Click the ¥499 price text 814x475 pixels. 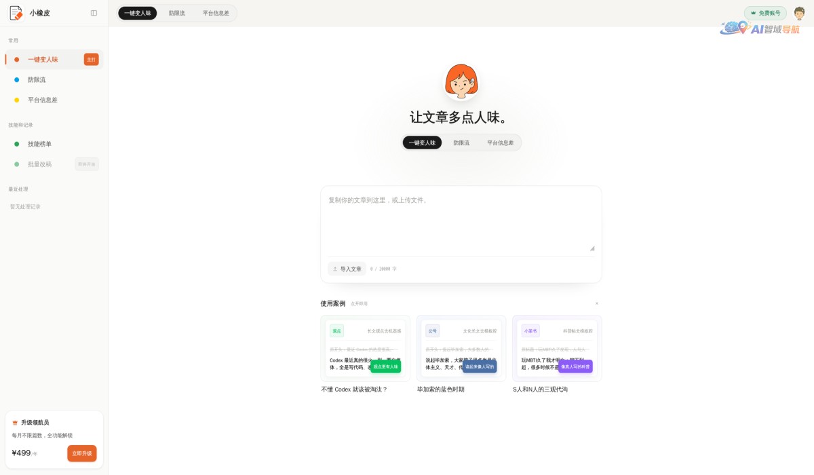click(x=21, y=453)
